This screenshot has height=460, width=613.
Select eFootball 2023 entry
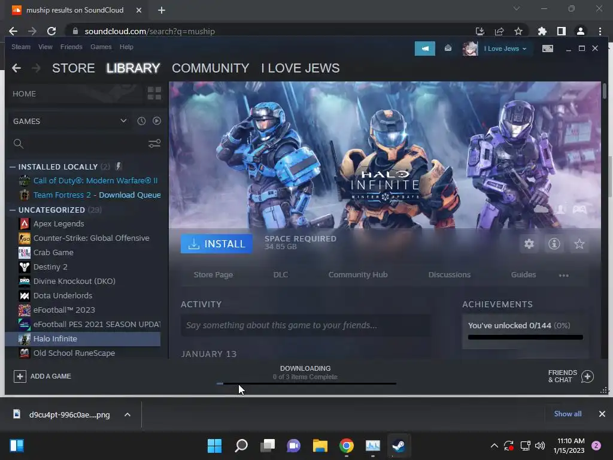tap(64, 310)
